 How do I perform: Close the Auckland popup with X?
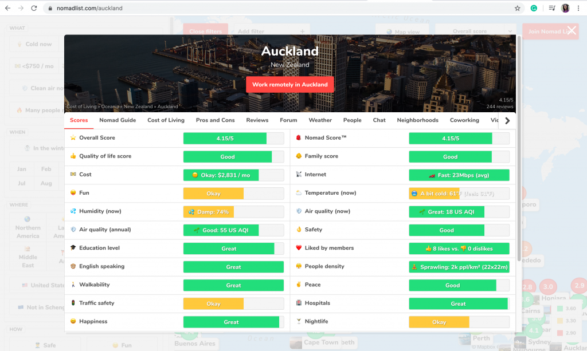[572, 31]
